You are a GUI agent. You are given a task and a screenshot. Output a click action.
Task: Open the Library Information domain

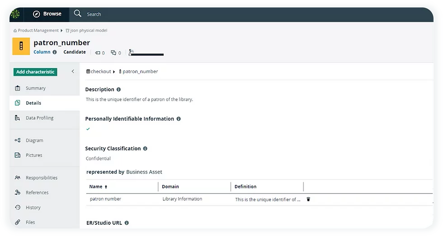point(182,199)
